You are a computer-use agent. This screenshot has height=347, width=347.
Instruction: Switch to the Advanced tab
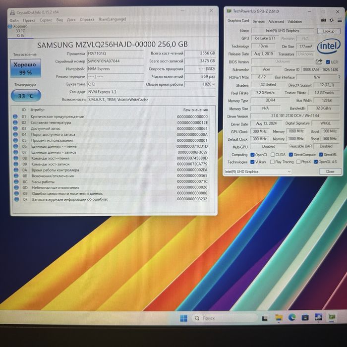(276, 21)
